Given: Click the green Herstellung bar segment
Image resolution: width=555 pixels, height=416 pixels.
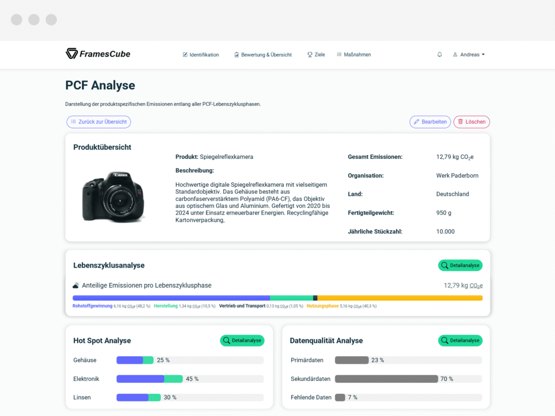Looking at the screenshot, I should click(292, 298).
